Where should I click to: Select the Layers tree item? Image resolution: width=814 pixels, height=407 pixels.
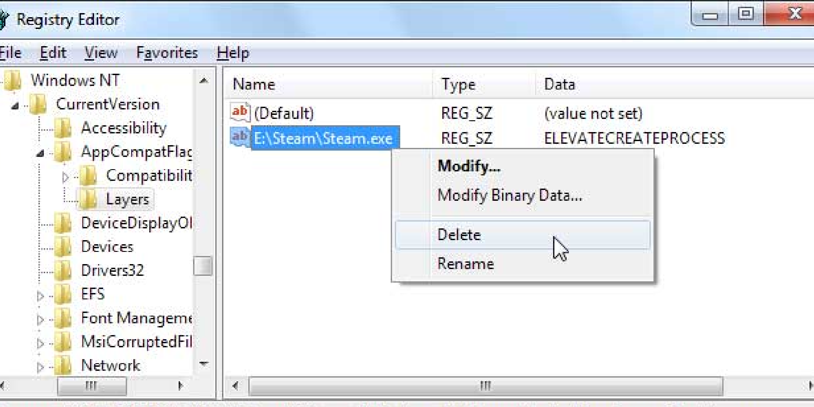pos(127,199)
